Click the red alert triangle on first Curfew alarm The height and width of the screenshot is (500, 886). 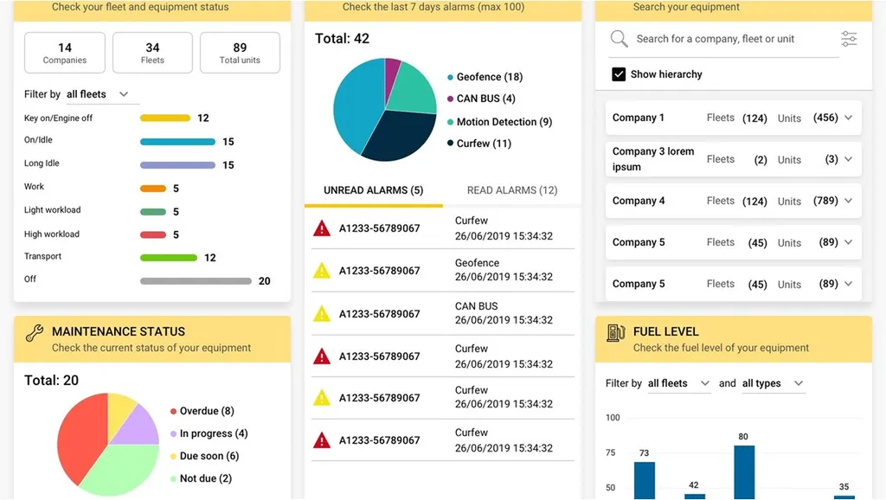pos(323,228)
